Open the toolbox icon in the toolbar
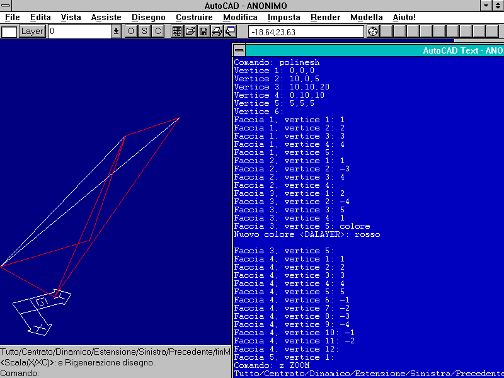504x378 pixels. (177, 31)
